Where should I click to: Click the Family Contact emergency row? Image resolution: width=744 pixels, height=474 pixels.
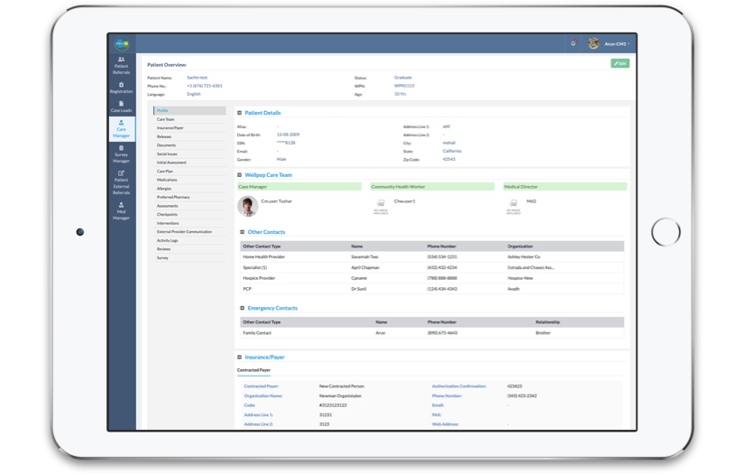click(432, 333)
